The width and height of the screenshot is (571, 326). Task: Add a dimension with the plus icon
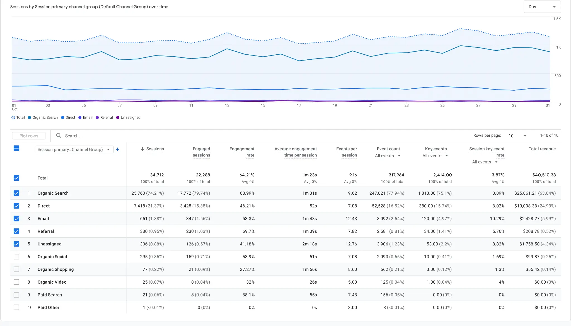point(118,149)
